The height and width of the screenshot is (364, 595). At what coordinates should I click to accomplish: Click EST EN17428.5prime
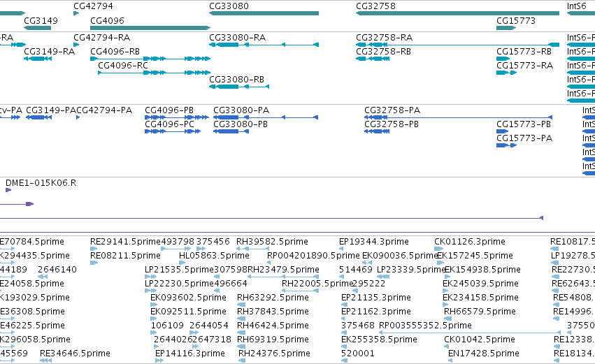click(x=484, y=354)
